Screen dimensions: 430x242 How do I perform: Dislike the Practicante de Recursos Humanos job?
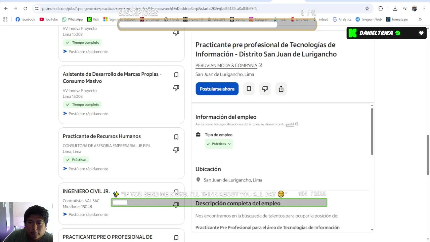click(176, 150)
